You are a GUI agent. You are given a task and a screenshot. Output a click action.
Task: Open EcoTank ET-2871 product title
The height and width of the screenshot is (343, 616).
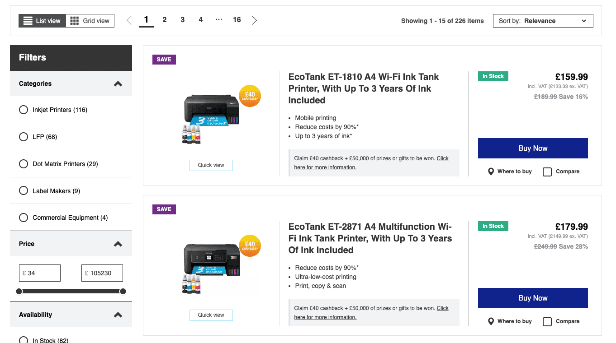(x=370, y=238)
